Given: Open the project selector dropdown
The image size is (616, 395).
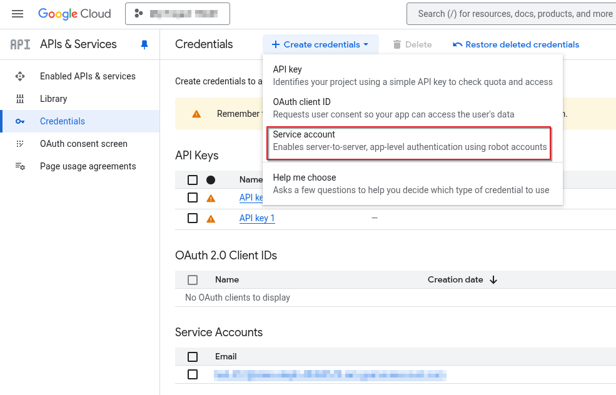Looking at the screenshot, I should 178,14.
